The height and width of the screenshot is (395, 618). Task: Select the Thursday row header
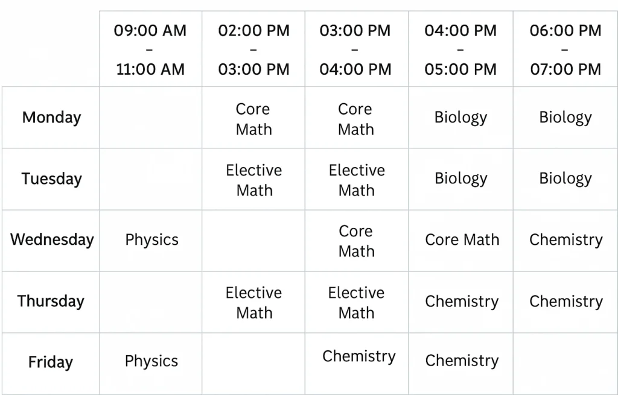click(x=51, y=302)
